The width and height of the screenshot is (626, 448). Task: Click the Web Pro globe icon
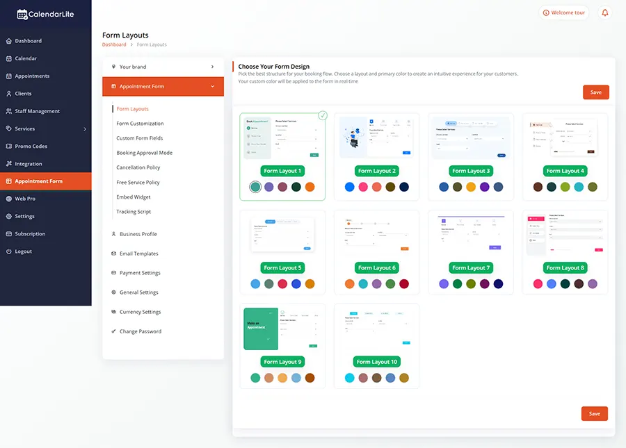pyautogui.click(x=9, y=199)
